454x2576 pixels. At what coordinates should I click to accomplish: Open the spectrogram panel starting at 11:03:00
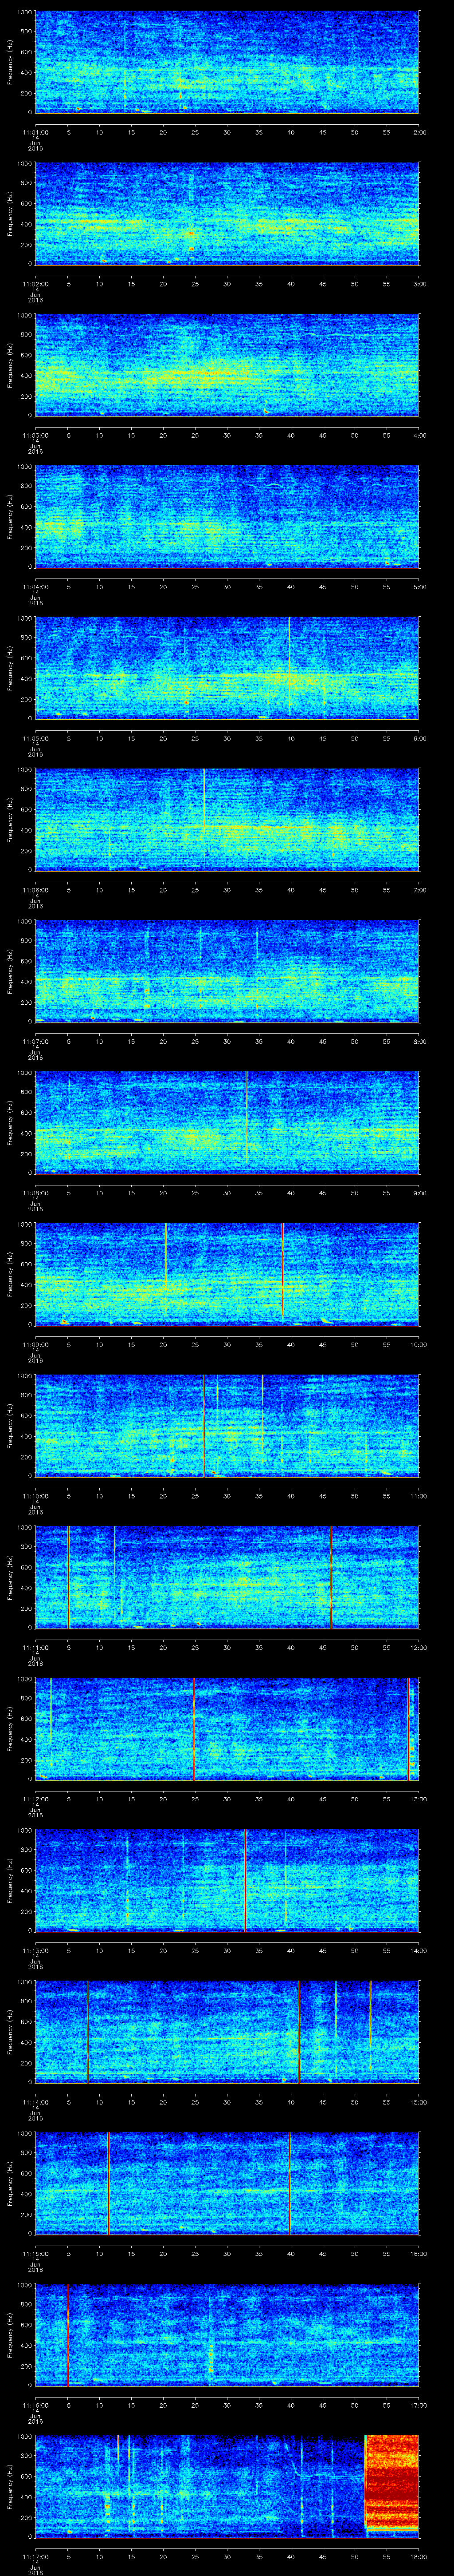click(227, 365)
